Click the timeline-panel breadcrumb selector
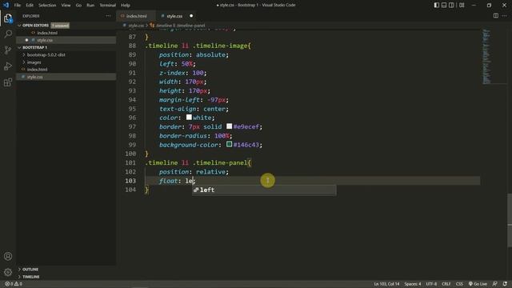 tap(180, 26)
